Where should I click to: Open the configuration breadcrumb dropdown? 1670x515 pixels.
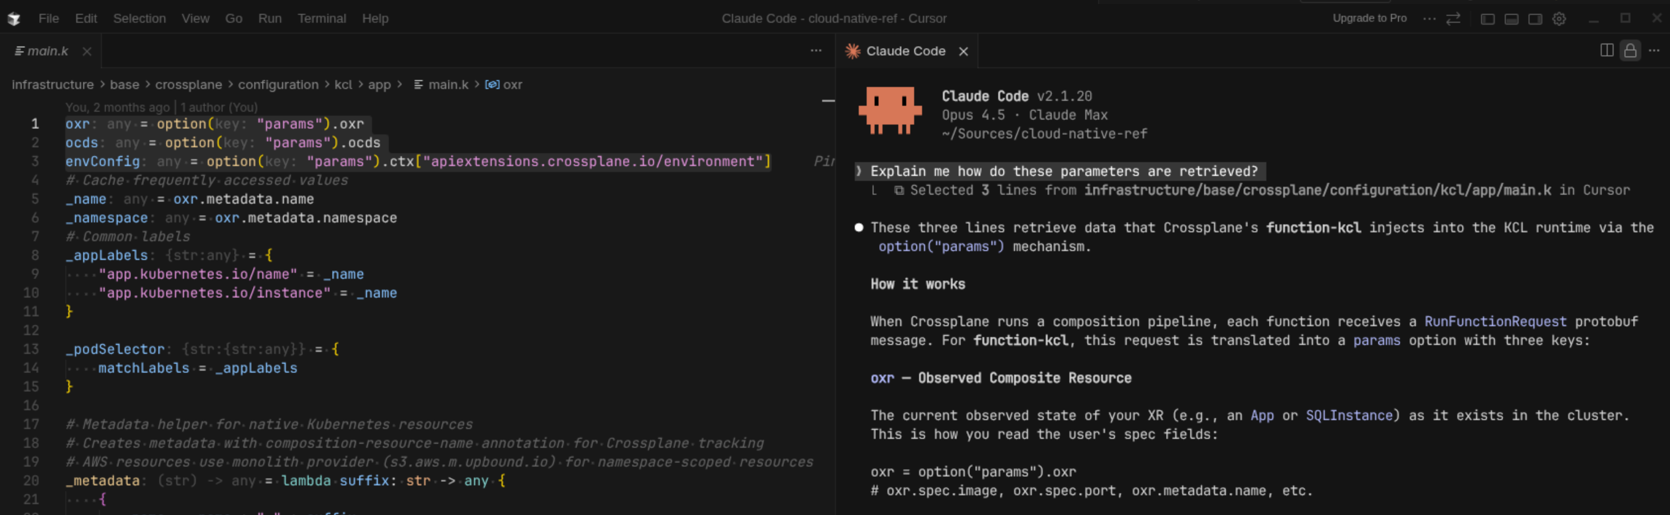pyautogui.click(x=278, y=84)
